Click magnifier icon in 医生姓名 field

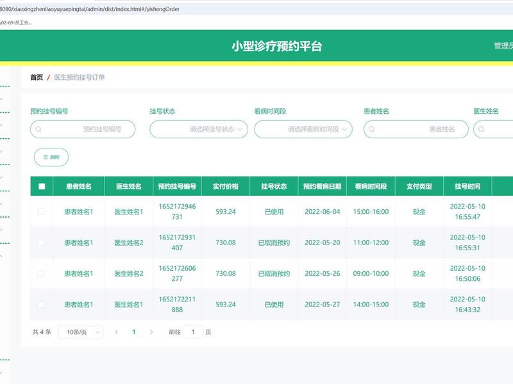tap(482, 129)
